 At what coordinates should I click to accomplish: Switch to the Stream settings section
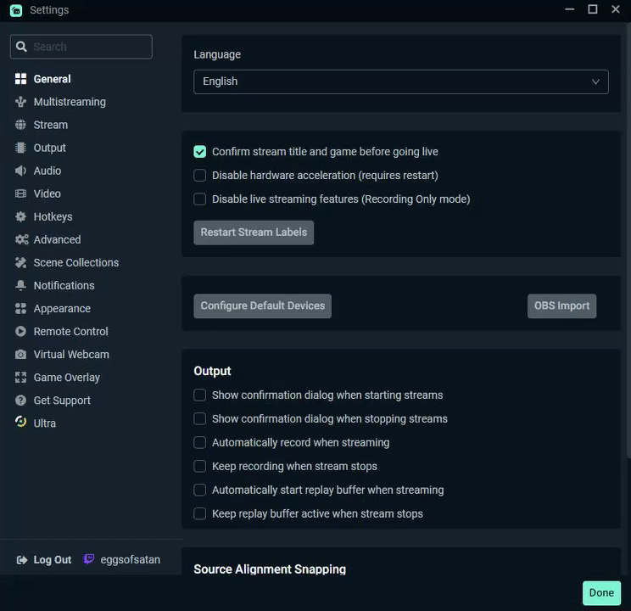point(51,125)
